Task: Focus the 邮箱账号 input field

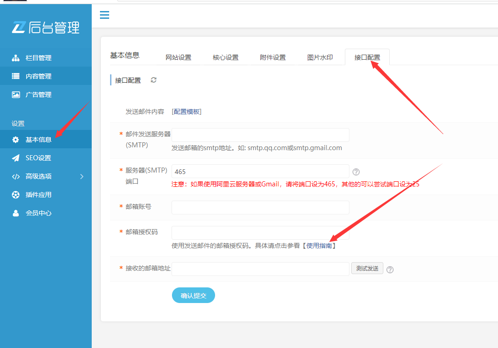Action: (x=260, y=208)
